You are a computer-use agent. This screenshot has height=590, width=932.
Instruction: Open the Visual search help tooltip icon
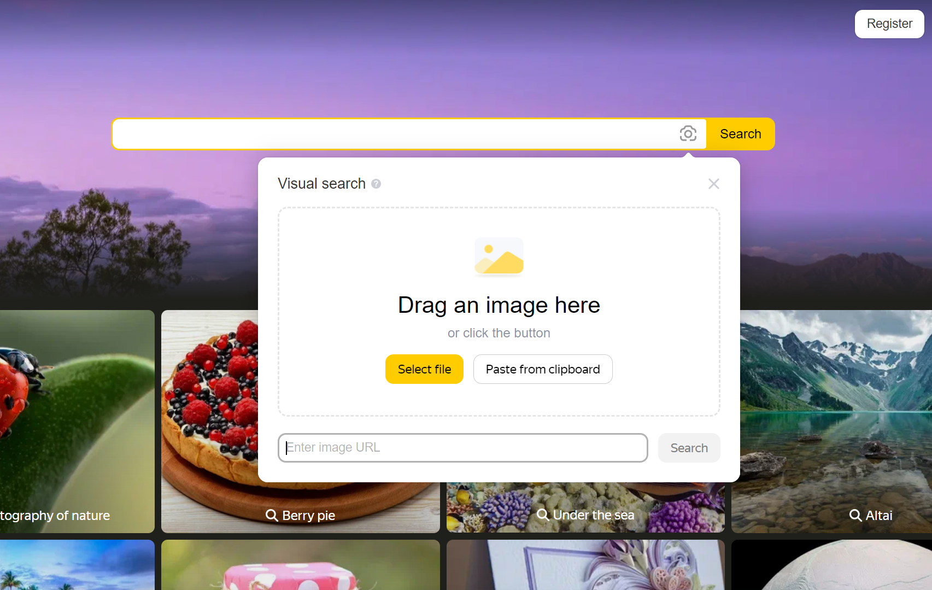(376, 184)
